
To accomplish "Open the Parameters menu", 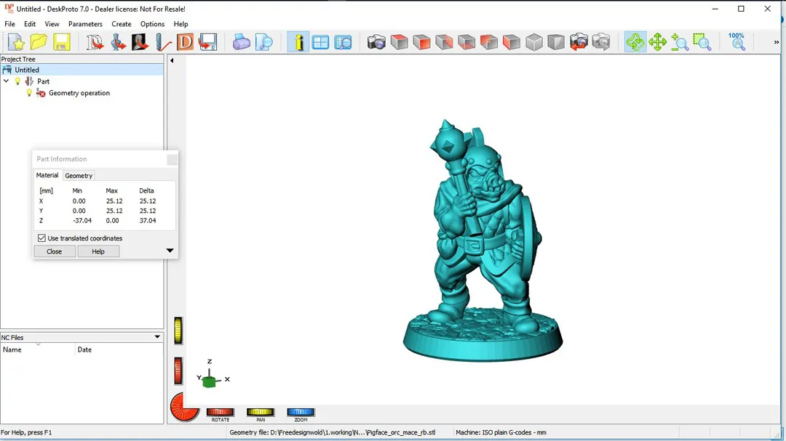I will pos(85,24).
